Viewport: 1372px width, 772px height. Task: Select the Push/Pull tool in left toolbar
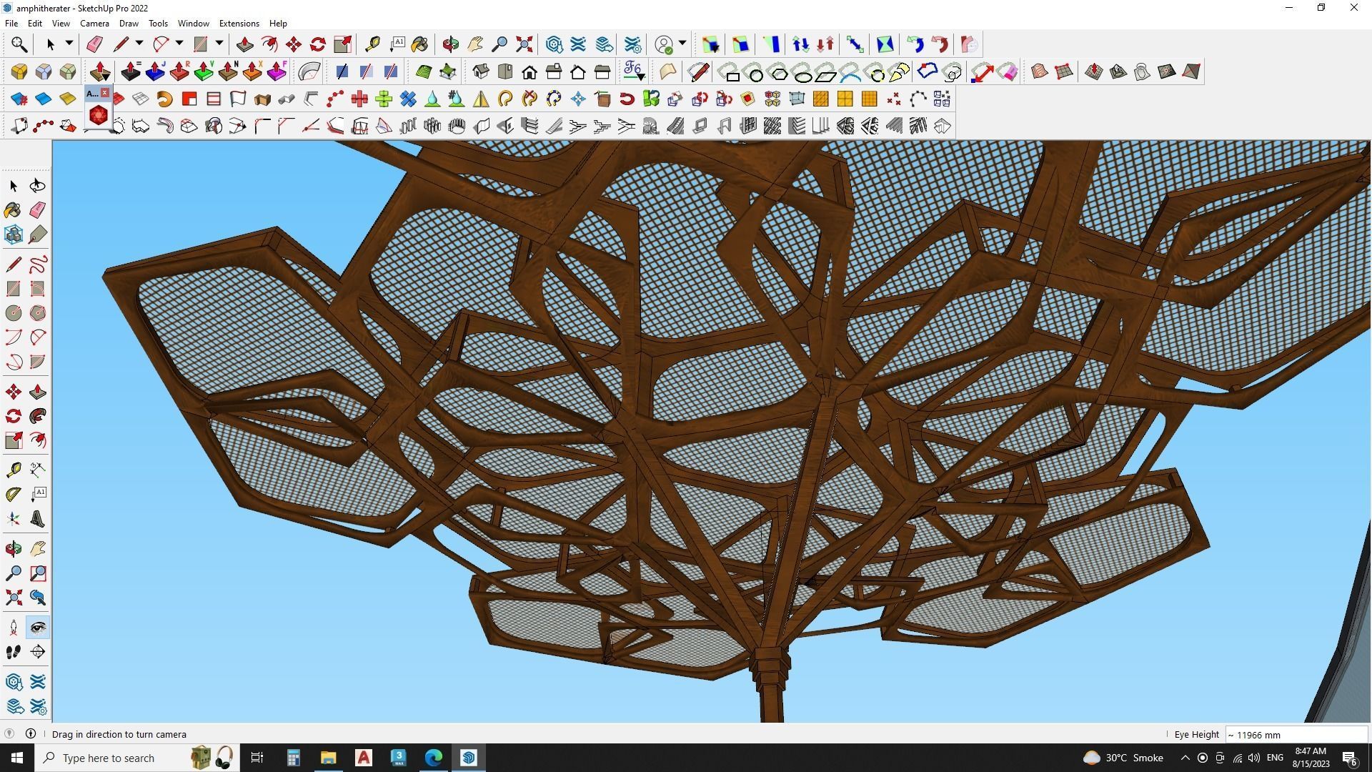pos(38,392)
